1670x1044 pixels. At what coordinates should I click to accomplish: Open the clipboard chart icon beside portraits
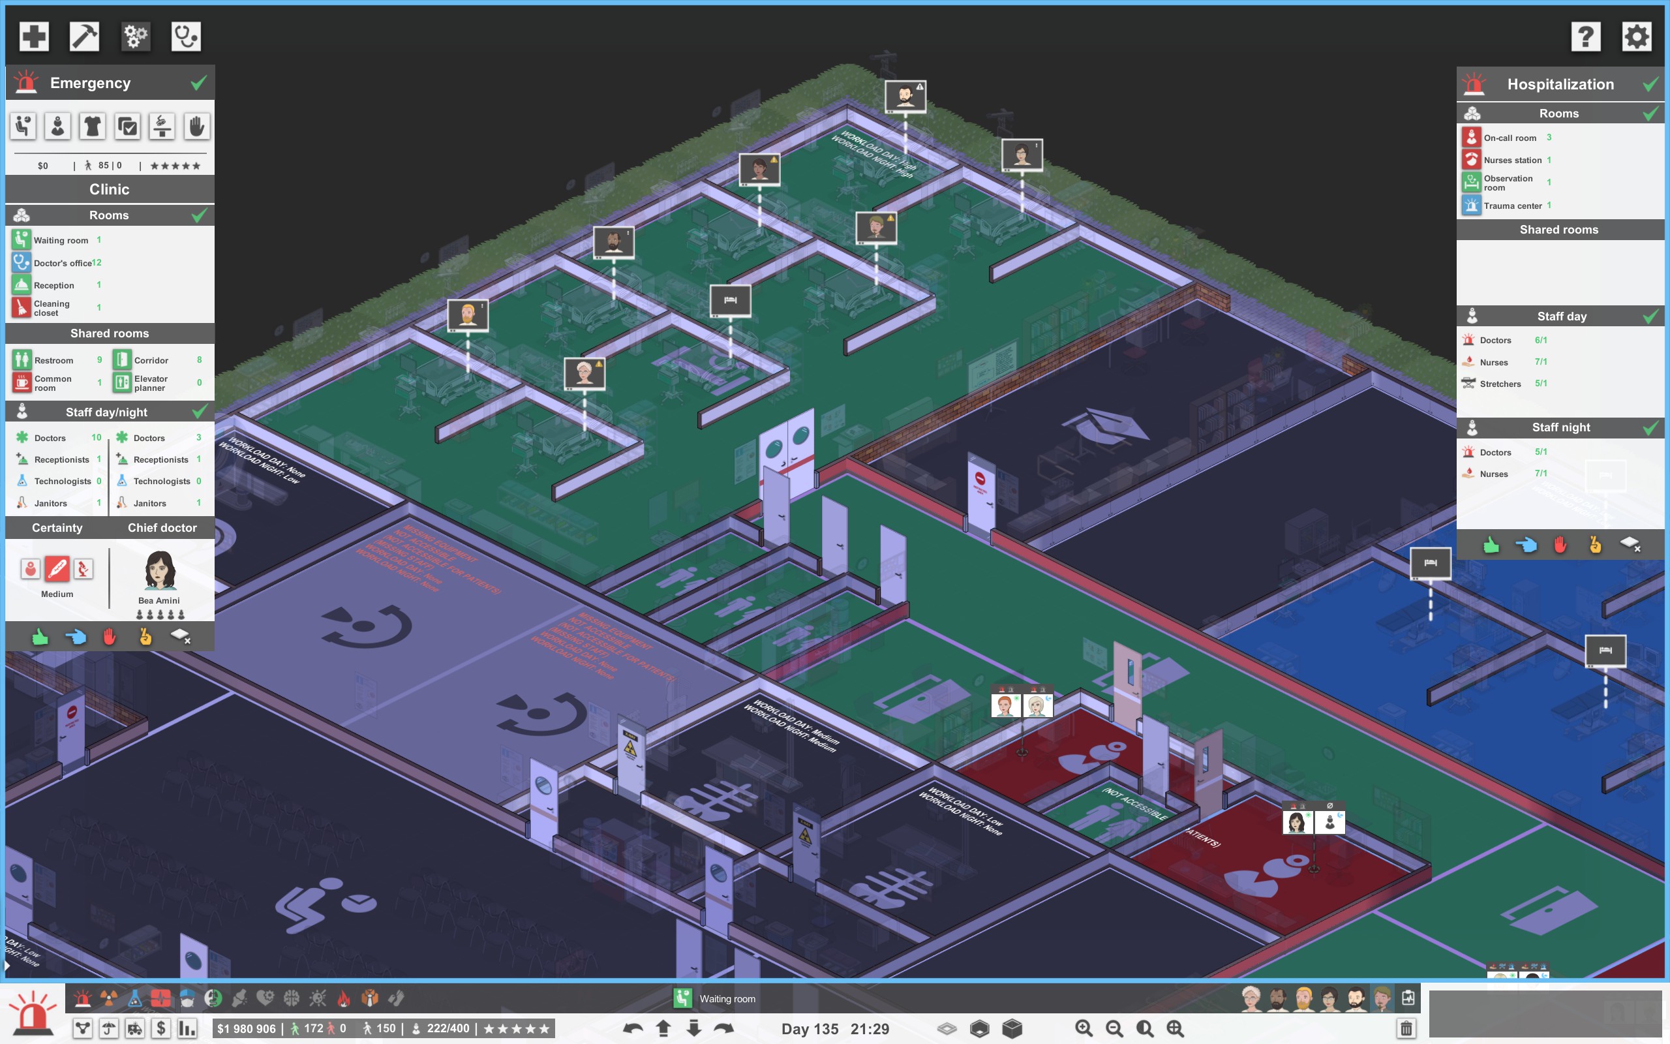click(1408, 998)
